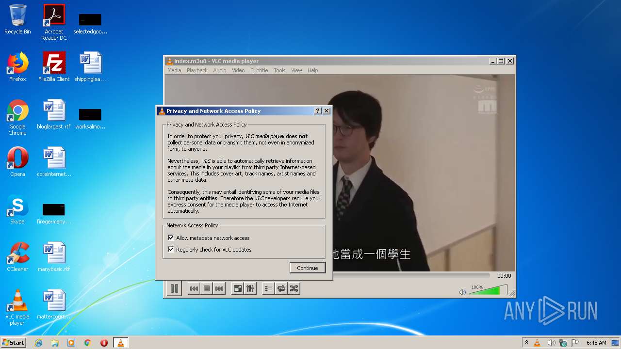The height and width of the screenshot is (349, 621).
Task: Mute audio via speaker icon in VLC
Action: 462,292
